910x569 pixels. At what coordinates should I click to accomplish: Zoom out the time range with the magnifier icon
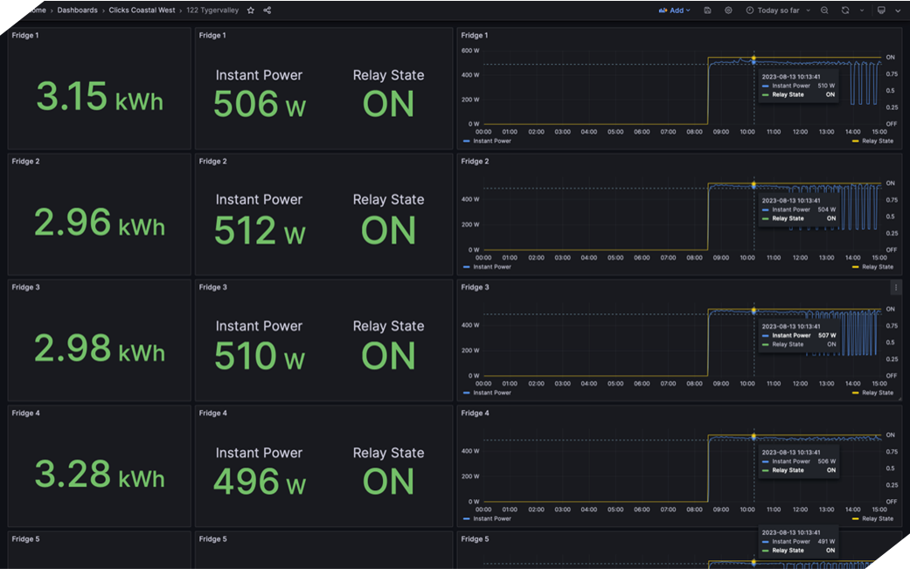click(x=824, y=10)
